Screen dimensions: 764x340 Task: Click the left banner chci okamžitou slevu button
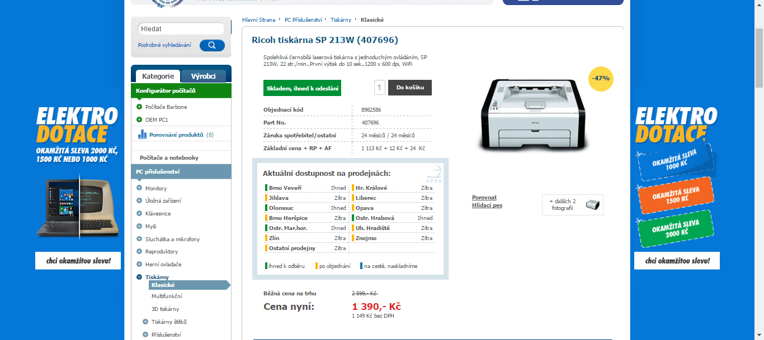pos(78,261)
